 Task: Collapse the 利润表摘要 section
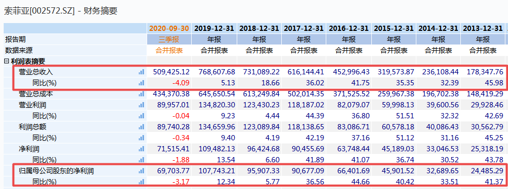[6, 61]
